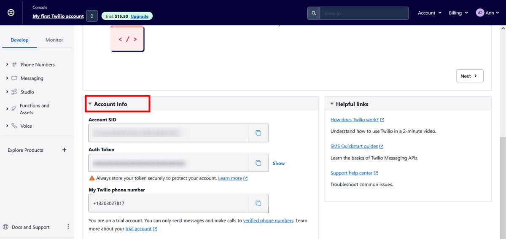Screen dimensions: 506x239
Task: Click the scrollbar up arrow
Action: point(503,28)
